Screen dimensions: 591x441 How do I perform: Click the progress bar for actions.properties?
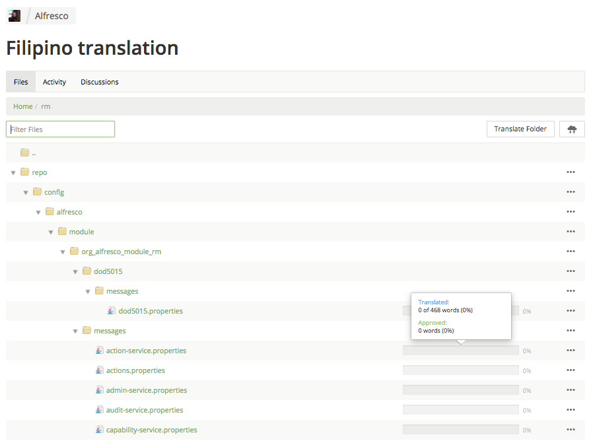460,370
